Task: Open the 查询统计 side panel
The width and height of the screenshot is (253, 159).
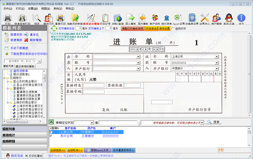Action: coord(24,135)
